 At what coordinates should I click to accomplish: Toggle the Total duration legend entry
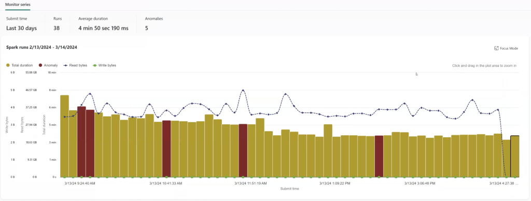(x=20, y=65)
